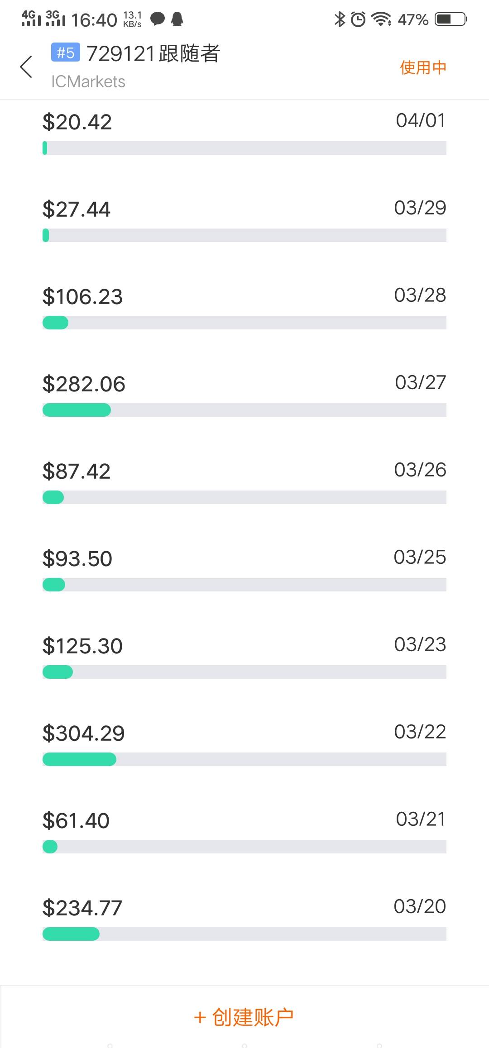Tap the QQ penguin notification icon
Image resolution: width=489 pixels, height=1048 pixels.
(x=177, y=19)
